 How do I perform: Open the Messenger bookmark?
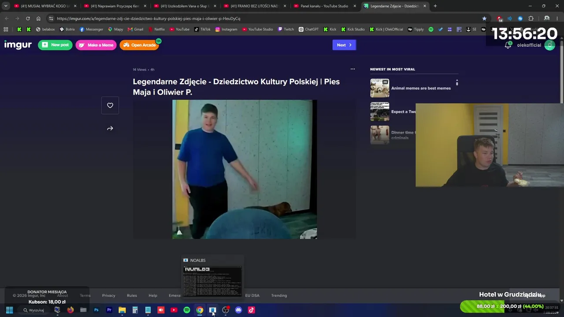91,29
